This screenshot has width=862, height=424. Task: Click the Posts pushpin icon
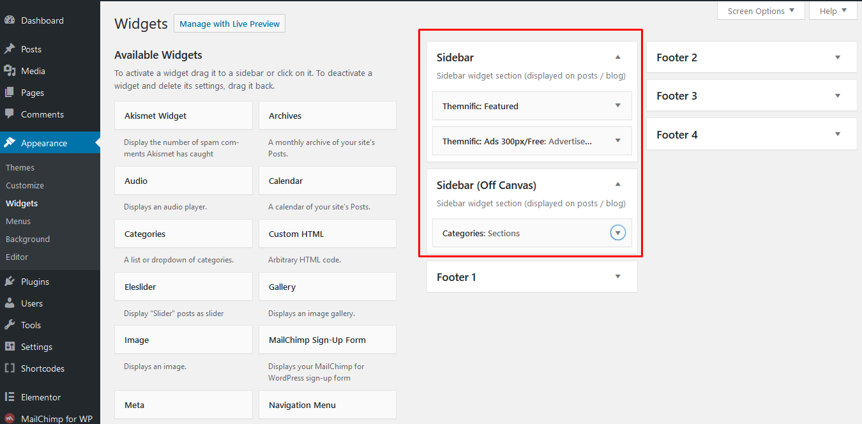[x=10, y=49]
